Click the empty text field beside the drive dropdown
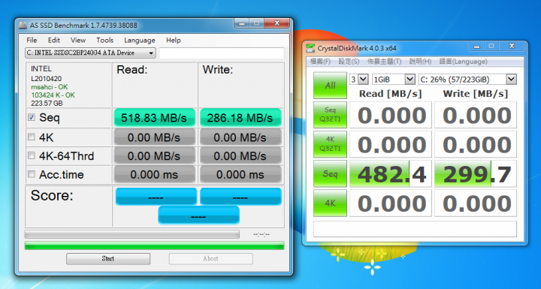Image resolution: width=541 pixels, height=289 pixels. [222, 53]
